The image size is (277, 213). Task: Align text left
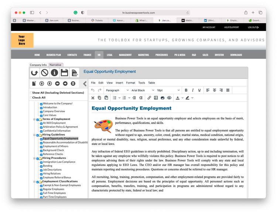click(x=208, y=90)
